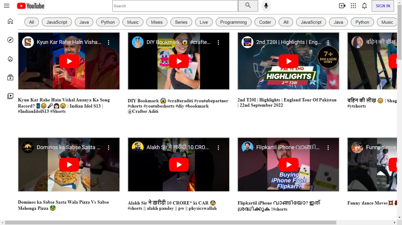Open notifications via the bell icon
Viewport: 402px width, 225px height.
coord(364,6)
